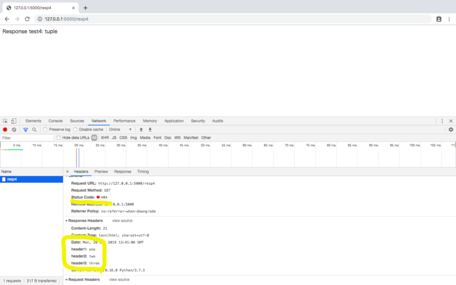Open the Online throttling dropdown
The image size is (456, 285).
tap(120, 129)
